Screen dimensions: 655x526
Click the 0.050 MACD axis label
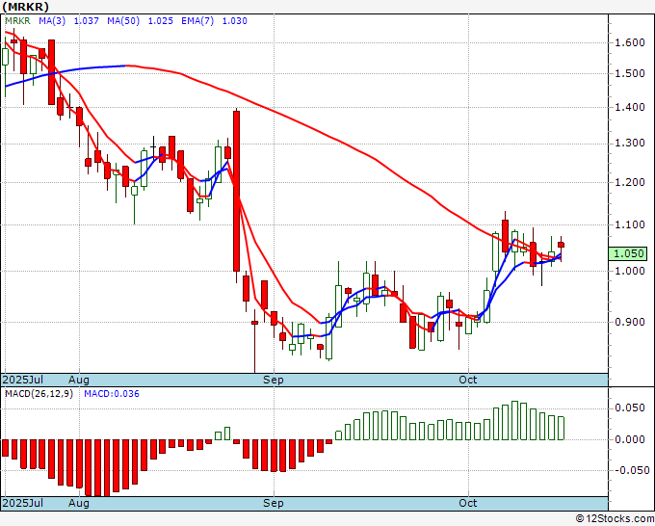pos(630,408)
